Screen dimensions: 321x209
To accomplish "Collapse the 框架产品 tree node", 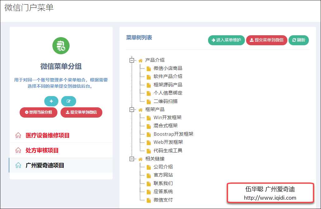I will point(131,109).
